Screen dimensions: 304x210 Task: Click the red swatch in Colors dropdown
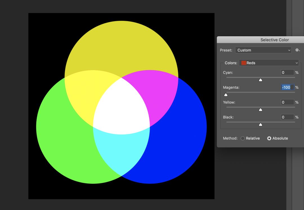[x=244, y=63]
